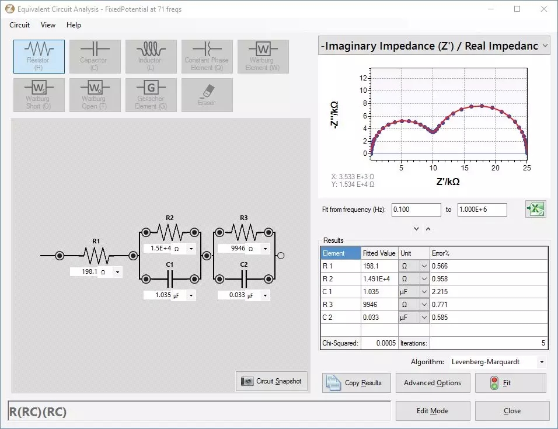Select the Capacitor (C) element tool
This screenshot has height=429, width=558.
tap(95, 57)
